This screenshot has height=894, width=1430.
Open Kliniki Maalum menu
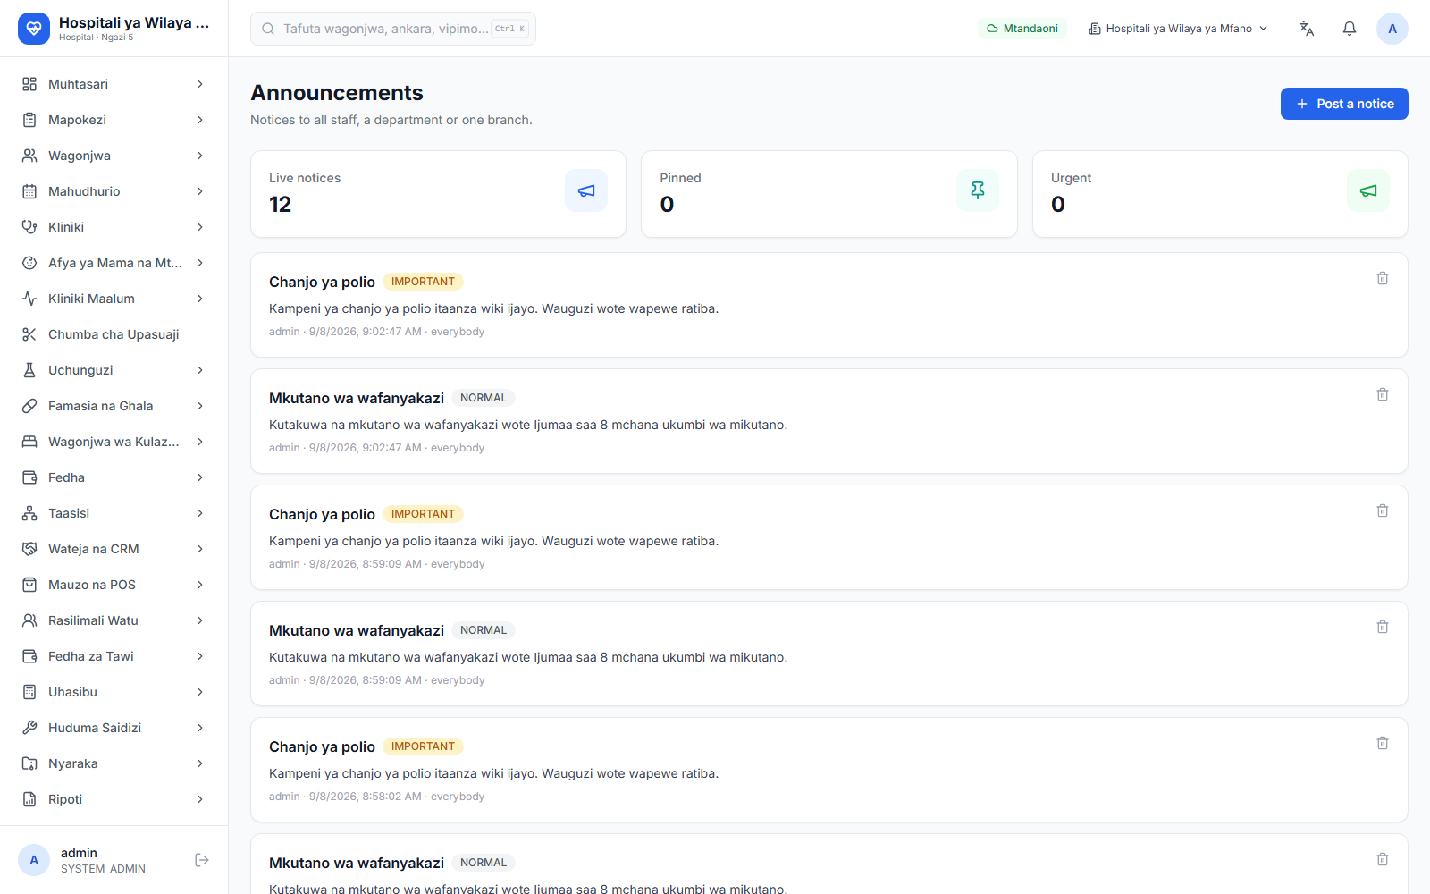(114, 299)
